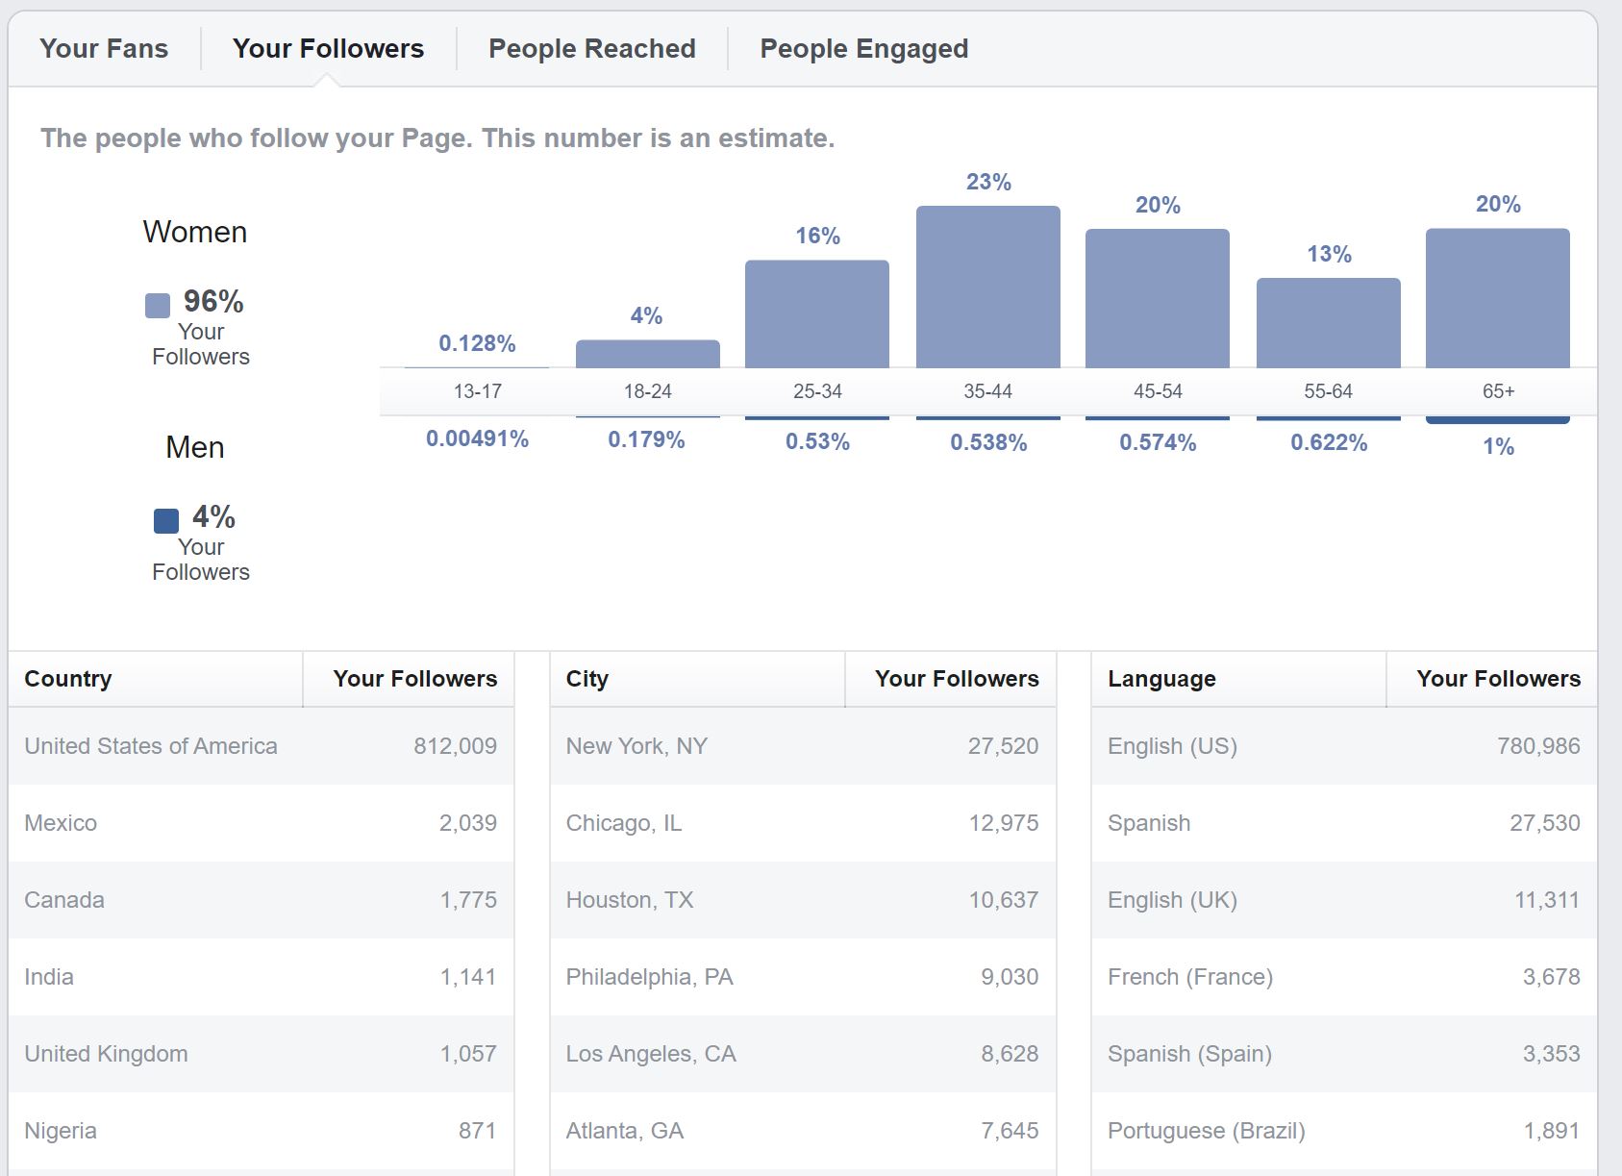Image resolution: width=1622 pixels, height=1176 pixels.
Task: Click the Spanish language row
Action: [1344, 823]
